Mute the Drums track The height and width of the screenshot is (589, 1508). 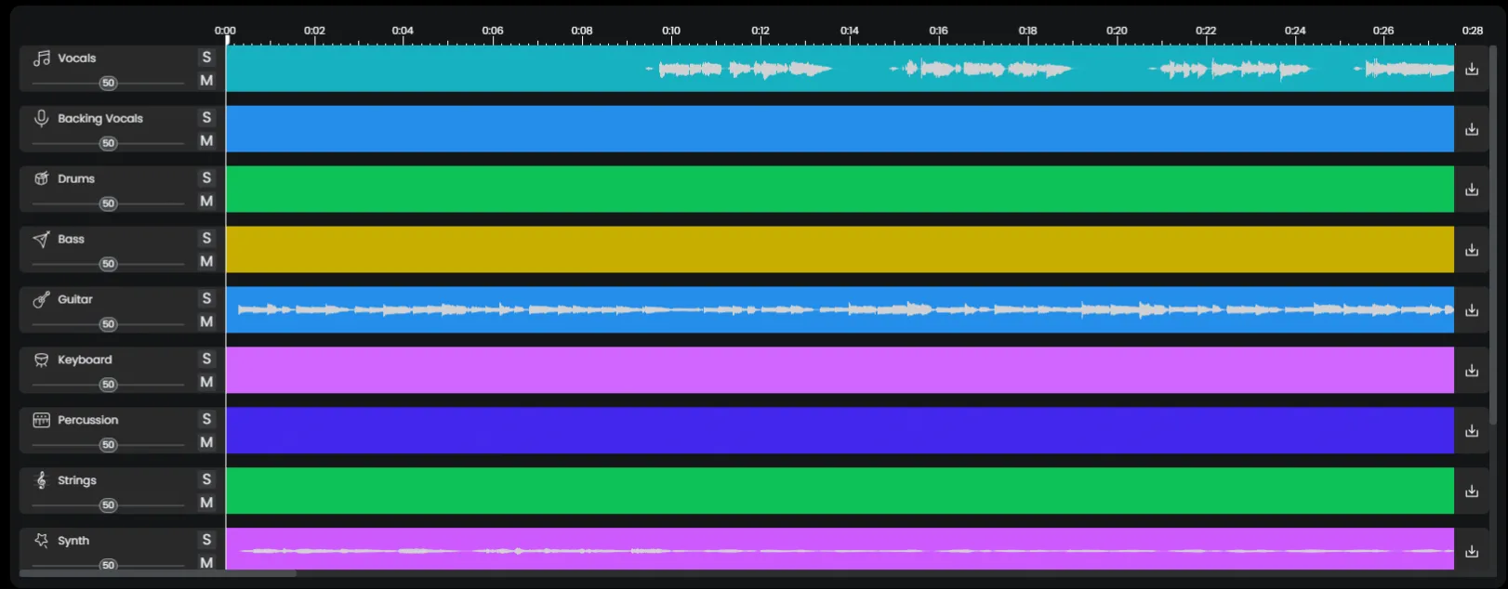pos(206,202)
